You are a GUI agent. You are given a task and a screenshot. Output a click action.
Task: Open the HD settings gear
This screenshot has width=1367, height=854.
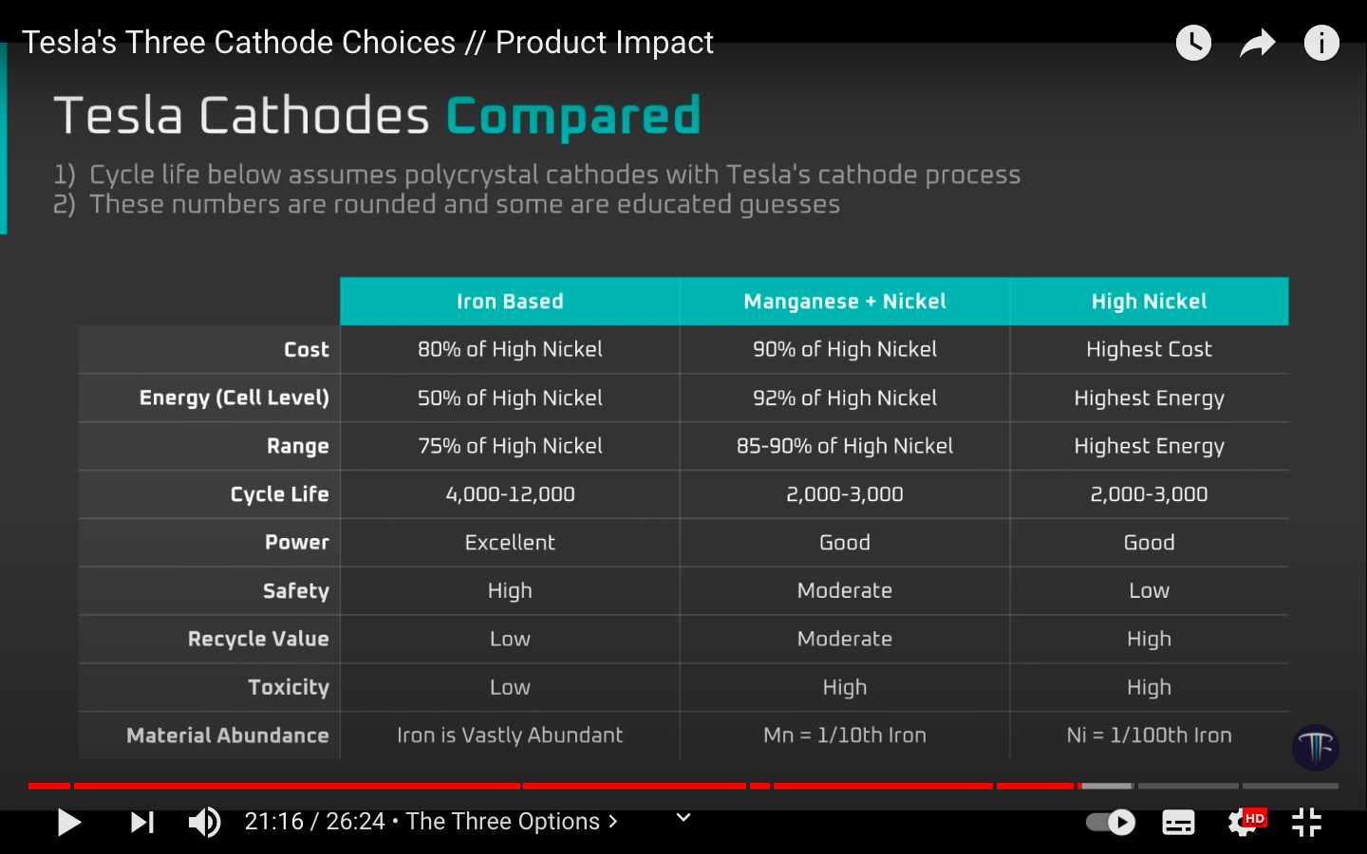(x=1244, y=822)
